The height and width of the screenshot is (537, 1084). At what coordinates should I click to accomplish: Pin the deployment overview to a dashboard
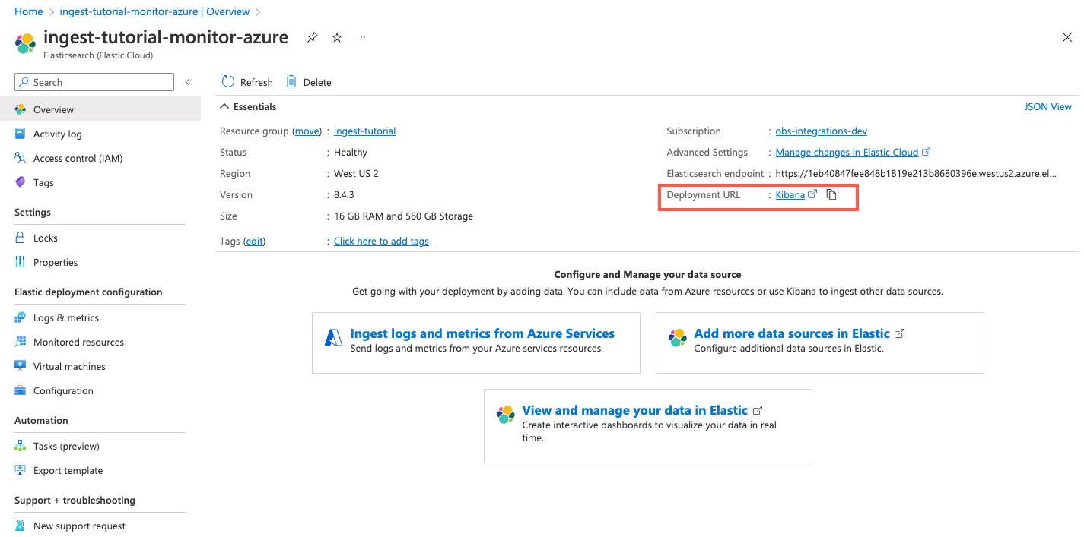point(312,36)
